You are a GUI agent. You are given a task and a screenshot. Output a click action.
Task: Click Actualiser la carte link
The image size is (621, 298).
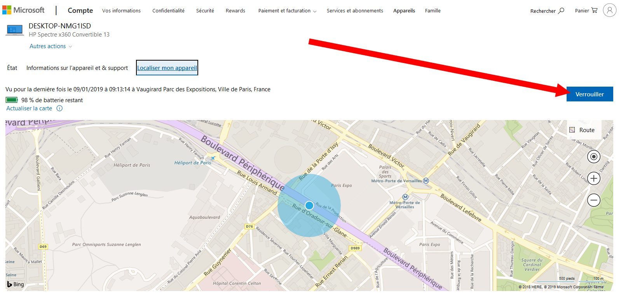coord(29,108)
